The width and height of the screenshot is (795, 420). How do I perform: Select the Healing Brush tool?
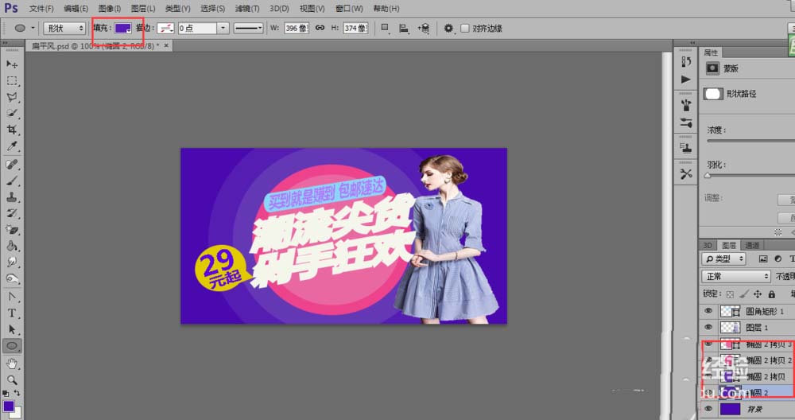pyautogui.click(x=12, y=165)
